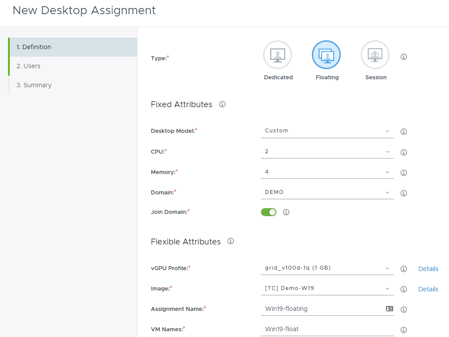Select the Dedicated desktop type icon
449x337 pixels.
[278, 55]
